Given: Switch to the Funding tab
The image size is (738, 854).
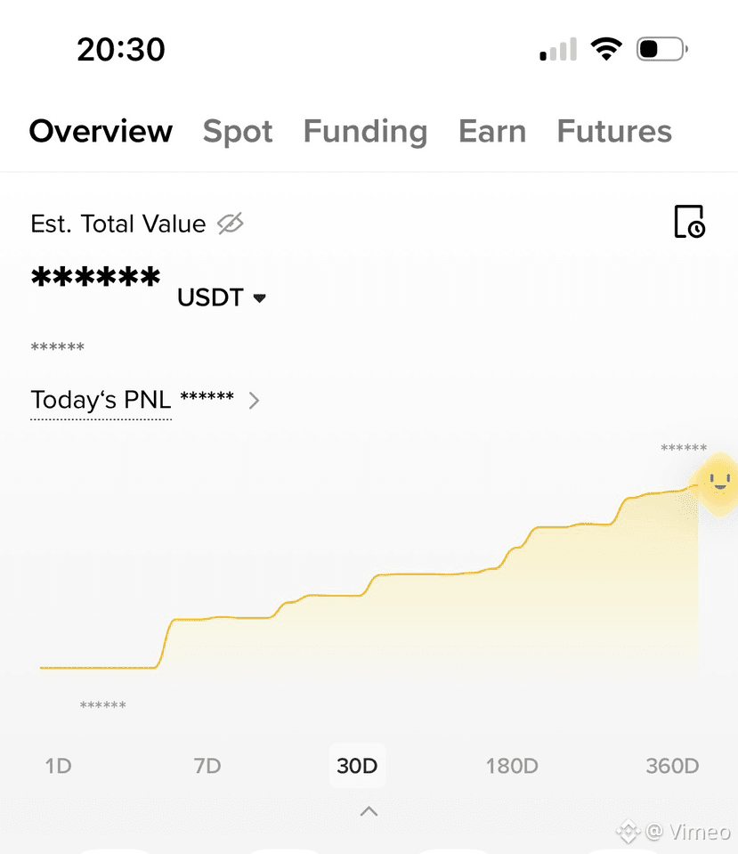Looking at the screenshot, I should [x=366, y=131].
